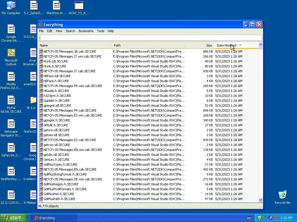Select row named NETCFv35.Messages.DE.wm.cab.SECURE

[x=148, y=179]
